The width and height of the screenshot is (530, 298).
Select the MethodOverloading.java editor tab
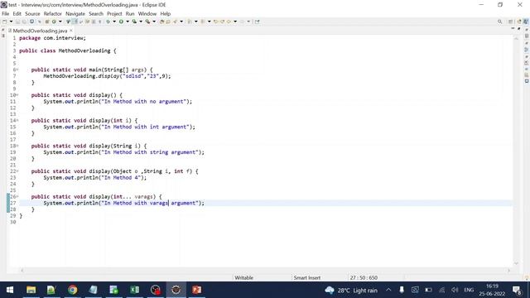pyautogui.click(x=40, y=31)
